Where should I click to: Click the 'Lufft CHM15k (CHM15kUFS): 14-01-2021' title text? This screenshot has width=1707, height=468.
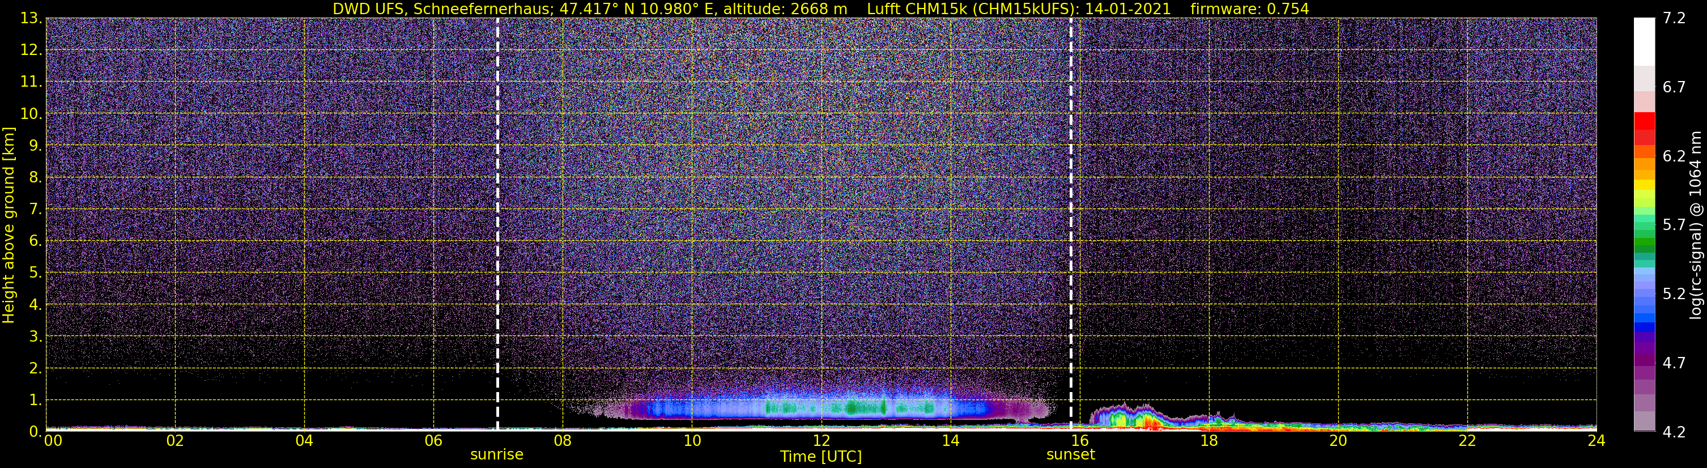(1019, 8)
